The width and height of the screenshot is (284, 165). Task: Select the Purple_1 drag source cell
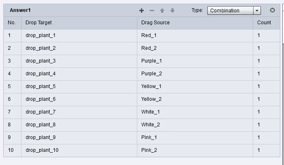(151, 61)
